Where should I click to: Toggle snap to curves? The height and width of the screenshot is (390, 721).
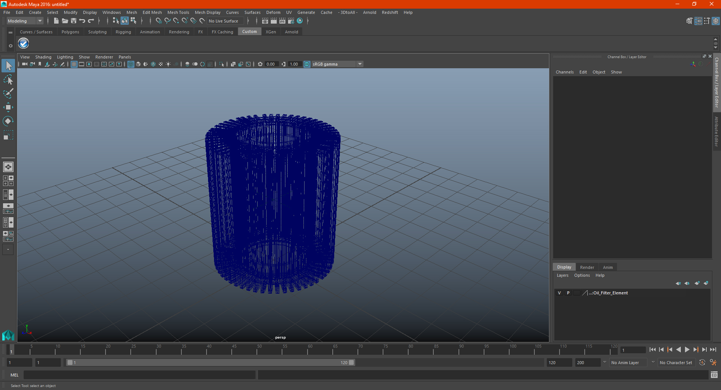(x=167, y=21)
